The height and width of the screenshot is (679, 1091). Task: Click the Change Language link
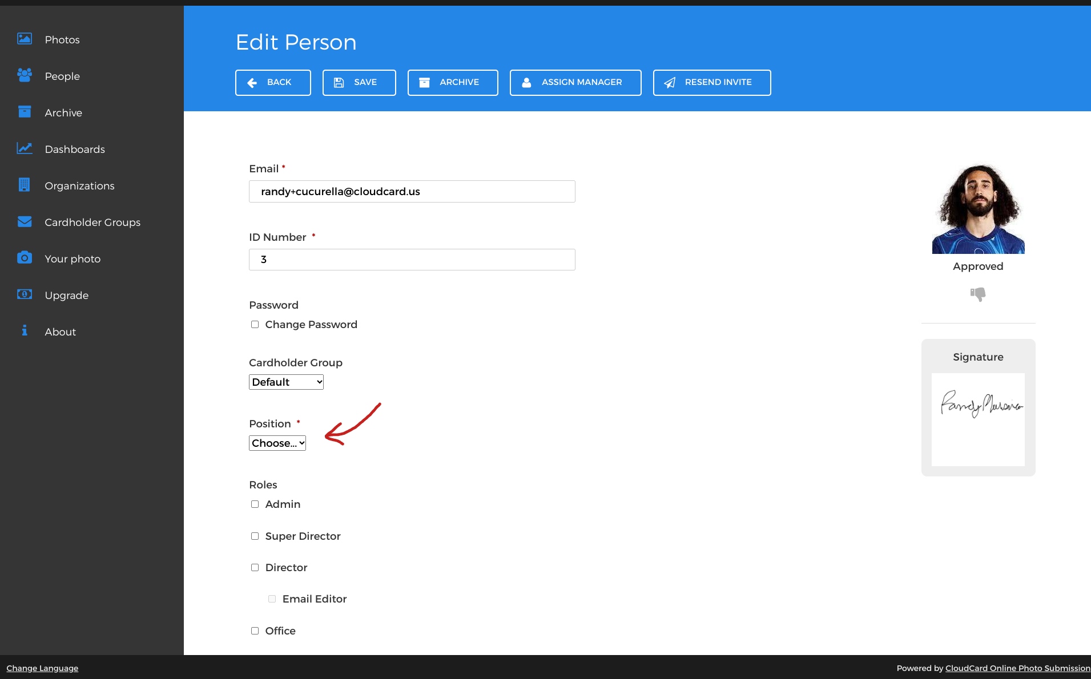(x=41, y=668)
